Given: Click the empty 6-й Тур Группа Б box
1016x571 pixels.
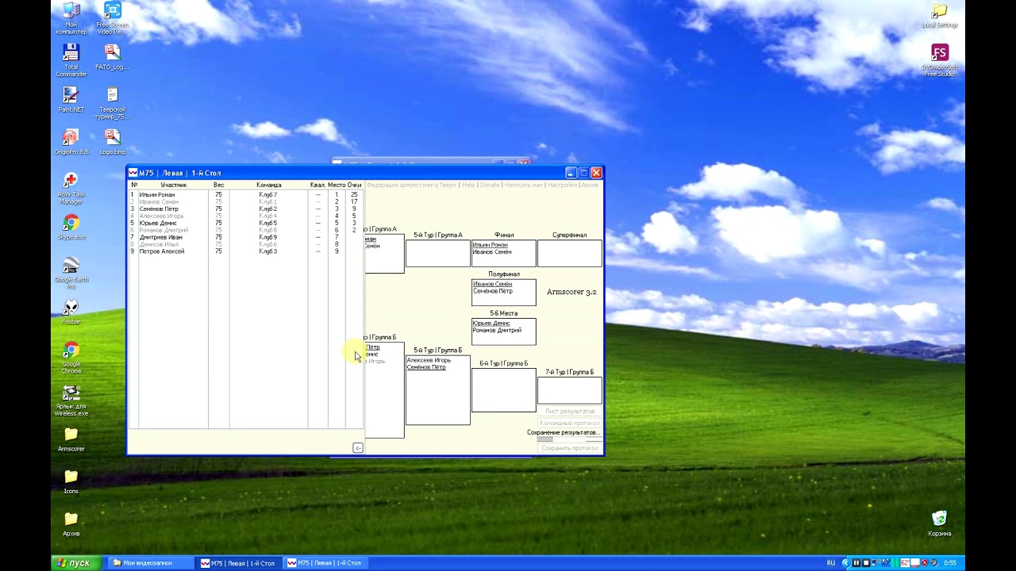Looking at the screenshot, I should (x=504, y=389).
